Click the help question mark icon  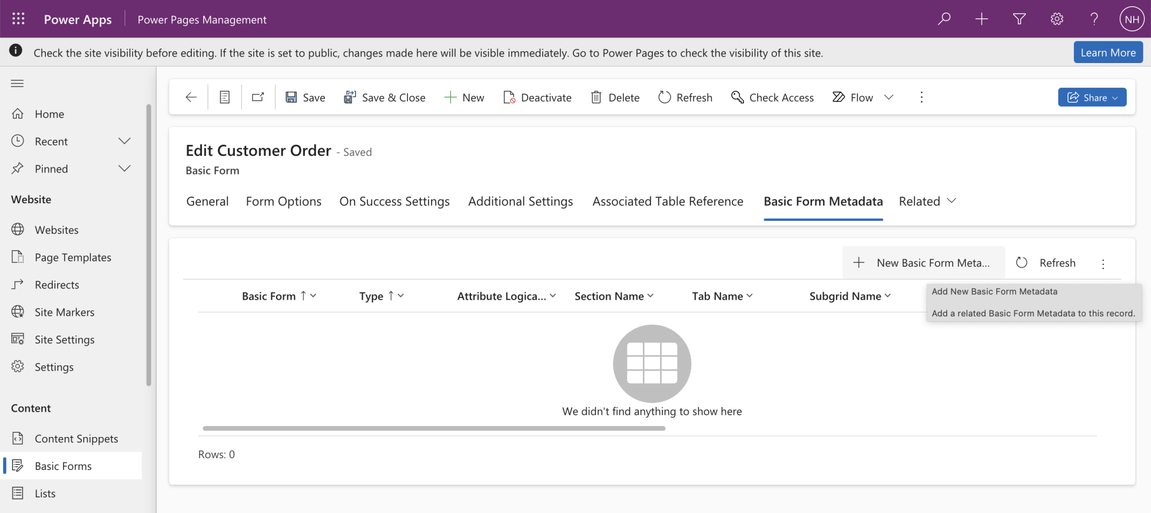(1094, 19)
